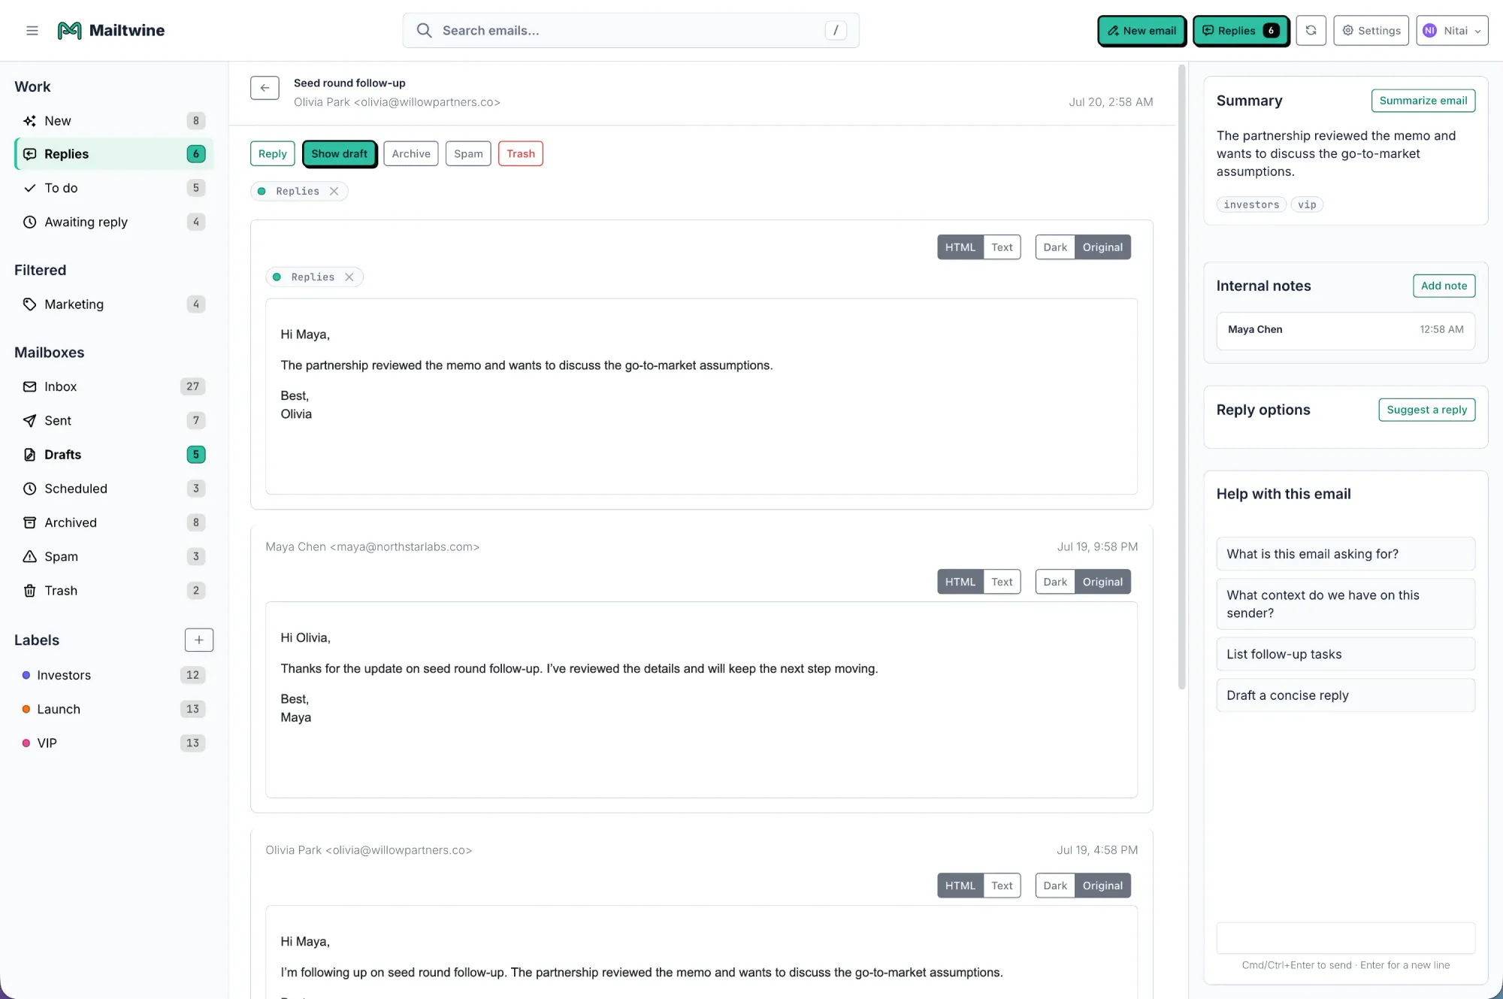Viewport: 1503px width, 999px height.
Task: Open the hamburger menu icon
Action: pyautogui.click(x=32, y=31)
